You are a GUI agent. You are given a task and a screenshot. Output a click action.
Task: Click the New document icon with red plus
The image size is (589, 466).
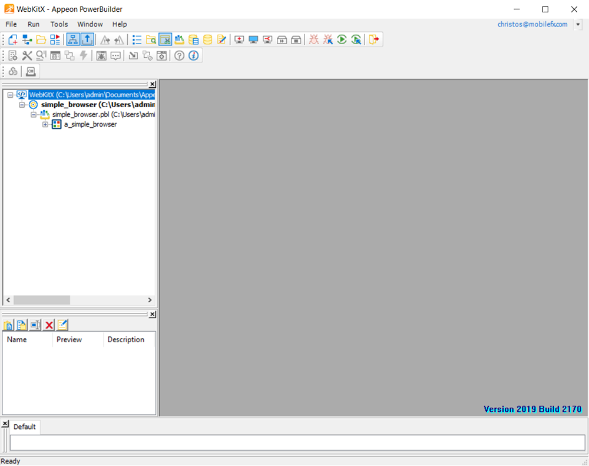13,39
